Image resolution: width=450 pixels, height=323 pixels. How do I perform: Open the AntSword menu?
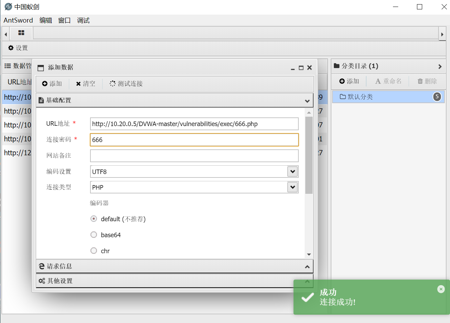click(18, 20)
